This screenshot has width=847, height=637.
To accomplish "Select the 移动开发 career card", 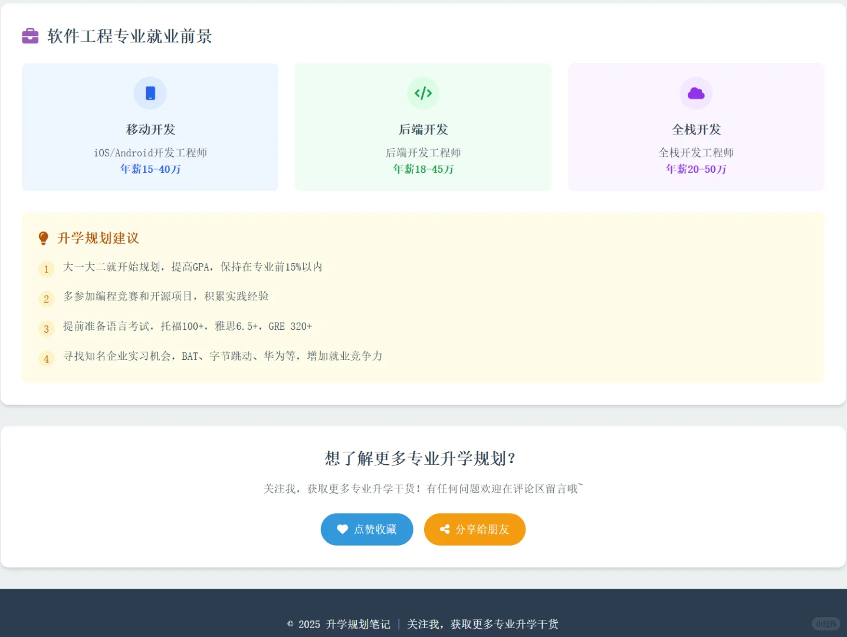I will pos(150,127).
